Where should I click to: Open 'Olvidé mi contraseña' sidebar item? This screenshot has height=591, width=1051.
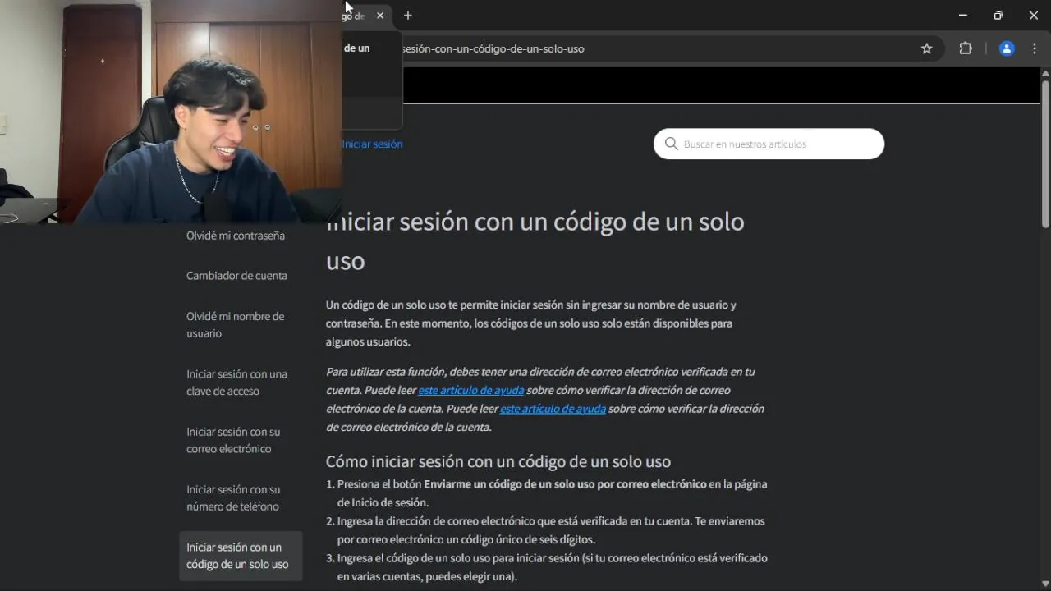click(x=236, y=236)
